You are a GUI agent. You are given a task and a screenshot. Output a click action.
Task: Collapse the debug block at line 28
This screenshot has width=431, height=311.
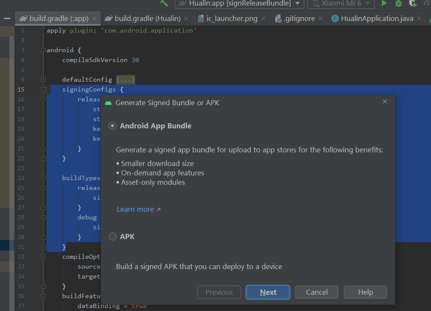(x=43, y=217)
